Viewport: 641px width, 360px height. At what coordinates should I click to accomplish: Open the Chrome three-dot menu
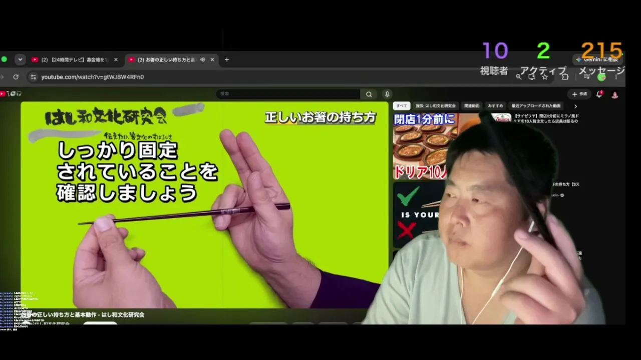(616, 77)
